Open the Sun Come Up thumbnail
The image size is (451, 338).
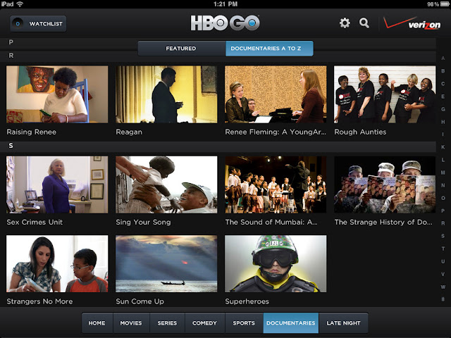coord(166,263)
